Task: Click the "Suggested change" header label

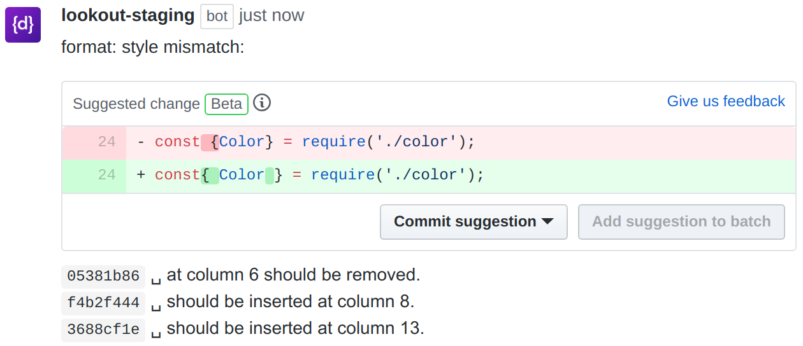Action: coord(136,104)
